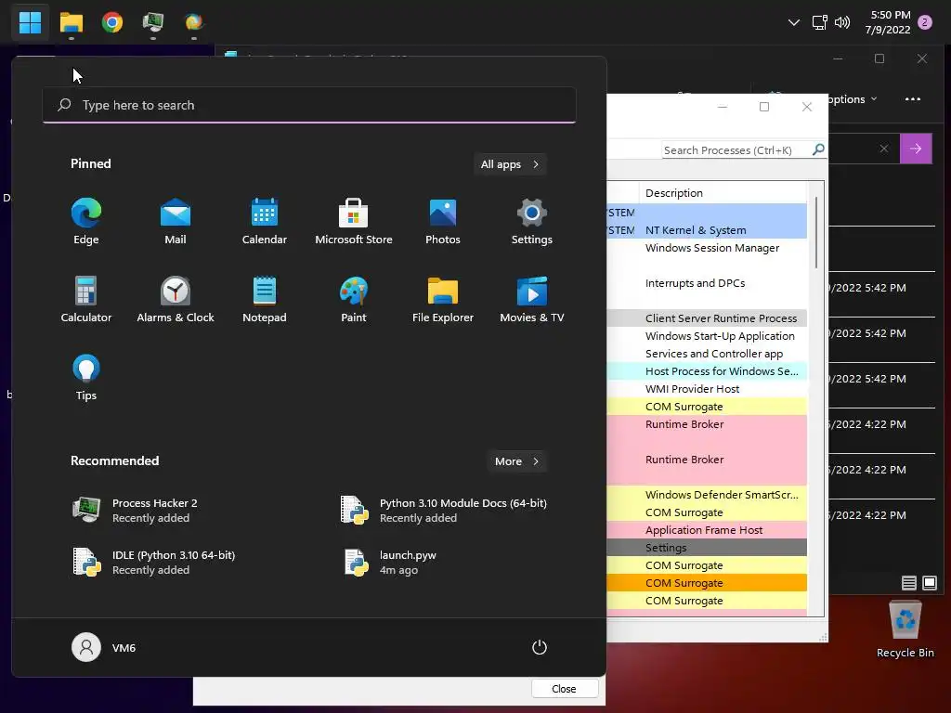Select the Client Server Runtime Process row
The image size is (951, 713).
(707, 318)
